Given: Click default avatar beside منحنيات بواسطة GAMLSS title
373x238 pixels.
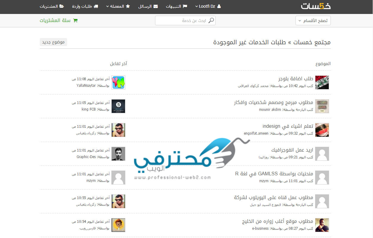Looking at the screenshot, I should click(322, 177).
